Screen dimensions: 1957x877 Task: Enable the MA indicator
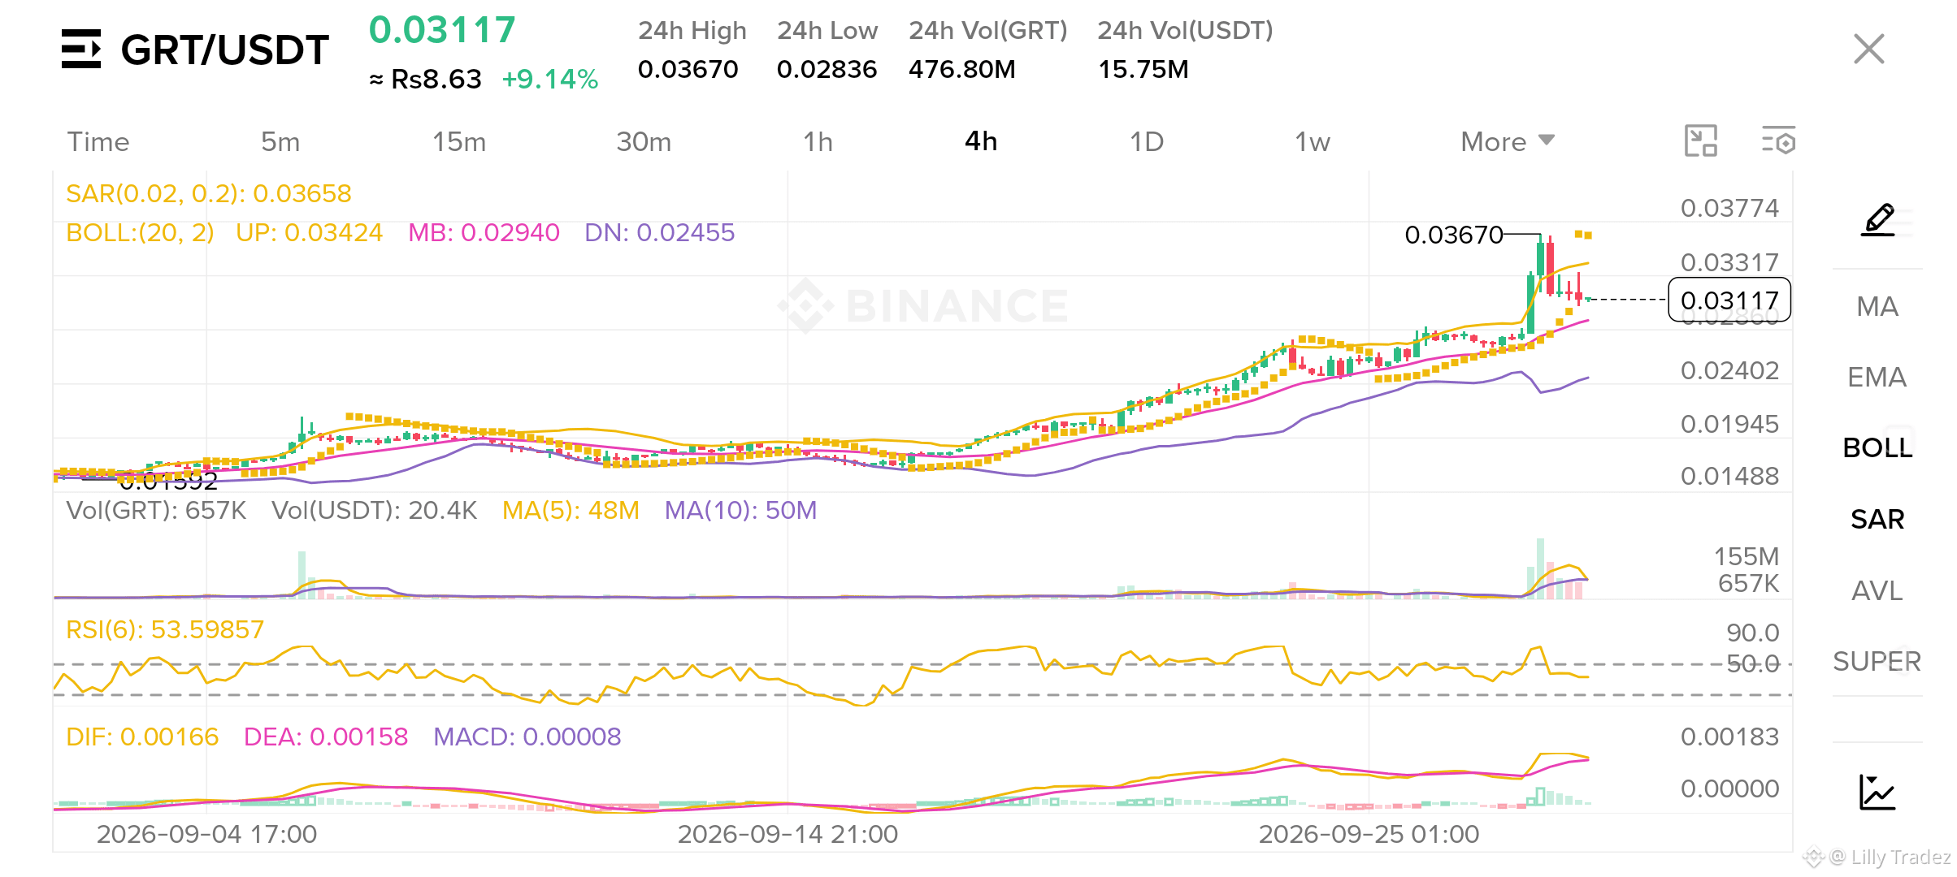(x=1877, y=306)
